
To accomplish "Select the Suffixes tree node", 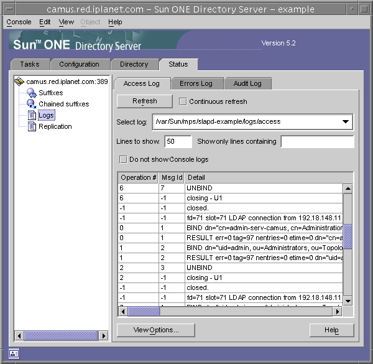I will pos(51,93).
